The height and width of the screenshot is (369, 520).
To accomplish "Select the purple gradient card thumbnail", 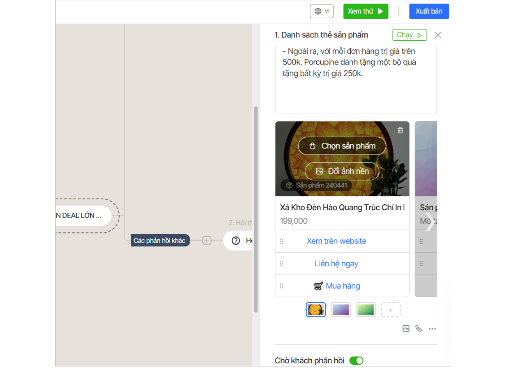I will pyautogui.click(x=341, y=310).
